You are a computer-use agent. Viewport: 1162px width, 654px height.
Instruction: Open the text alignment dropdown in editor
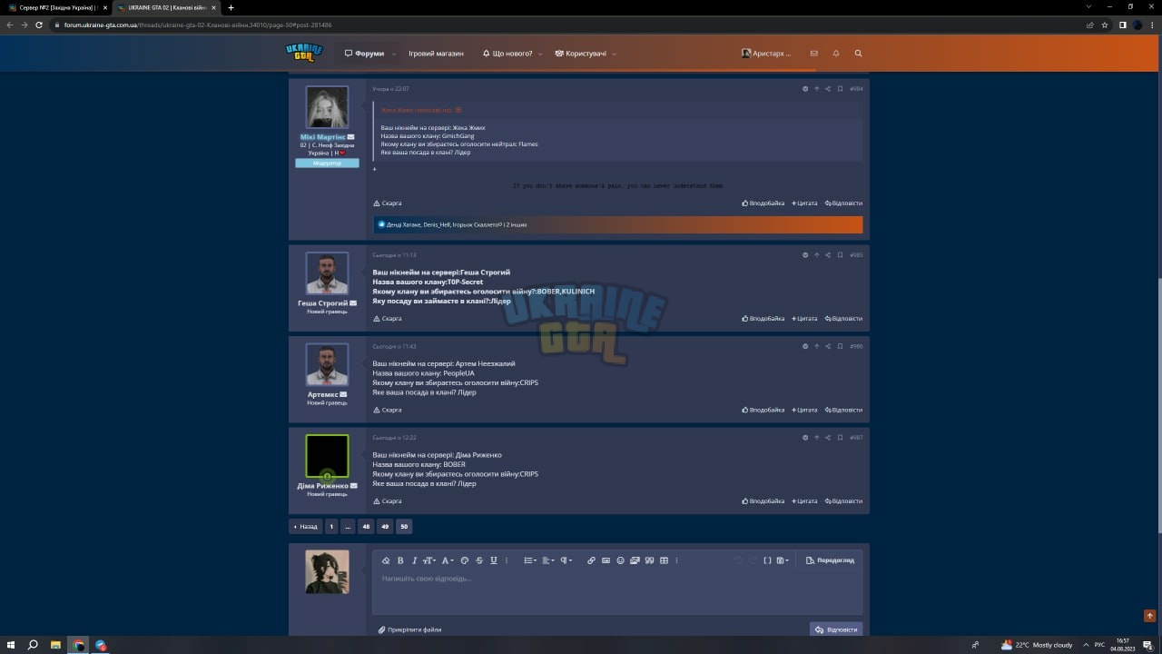click(x=547, y=560)
